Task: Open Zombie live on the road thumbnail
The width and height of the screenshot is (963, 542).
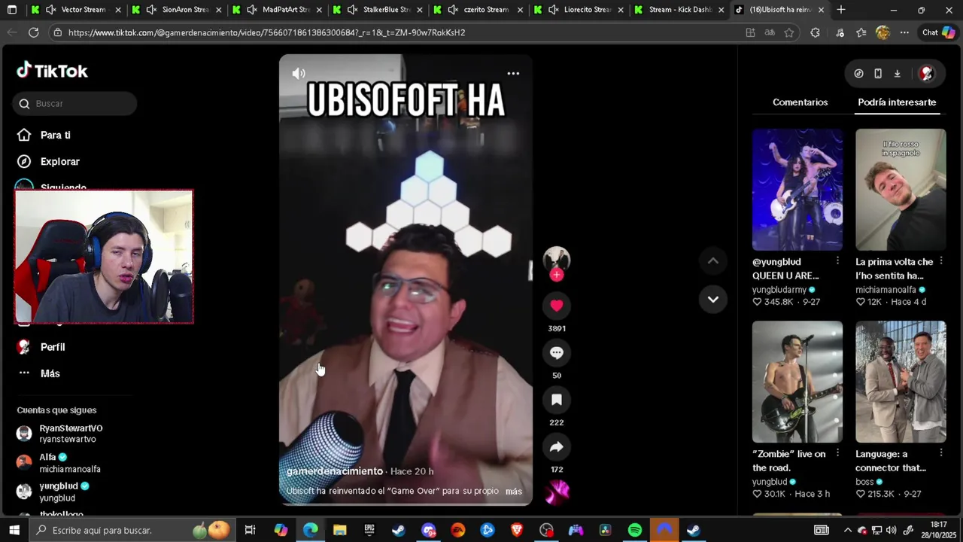Action: 797,382
